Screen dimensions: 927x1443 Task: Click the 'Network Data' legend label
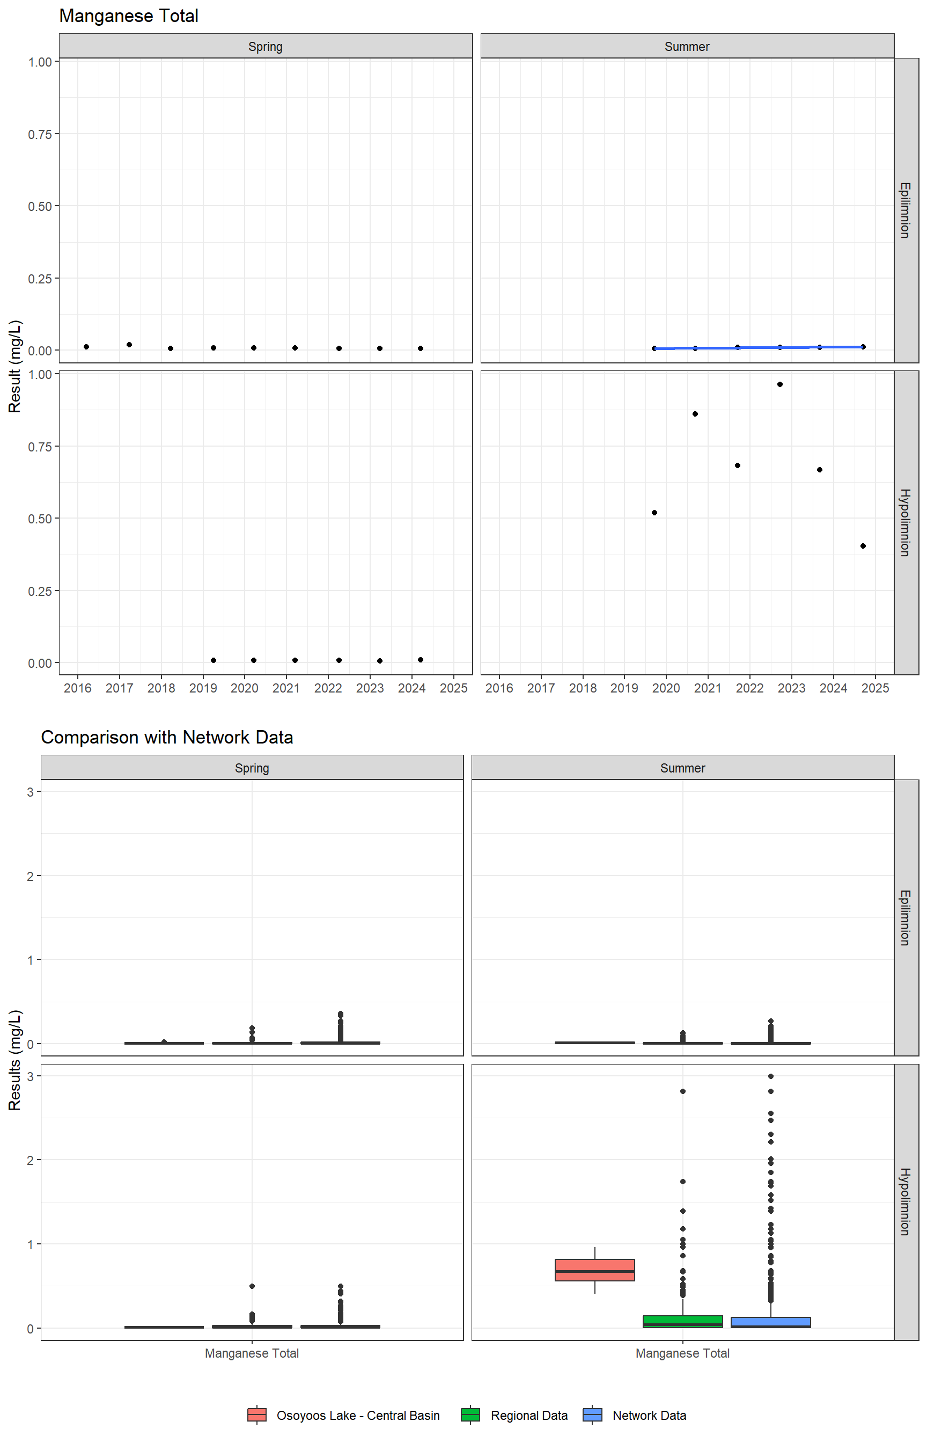point(650,1415)
